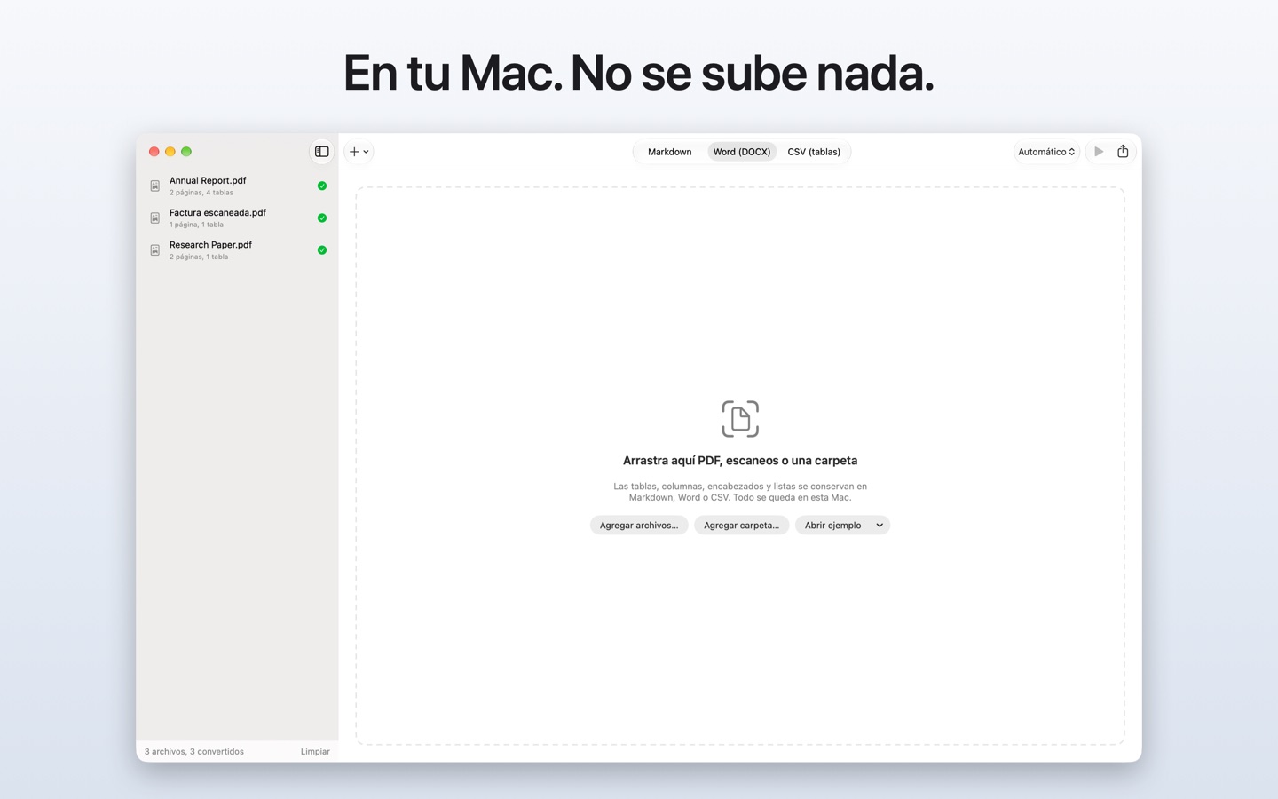The height and width of the screenshot is (799, 1278).
Task: Click the green zoom window button
Action: coord(186,152)
